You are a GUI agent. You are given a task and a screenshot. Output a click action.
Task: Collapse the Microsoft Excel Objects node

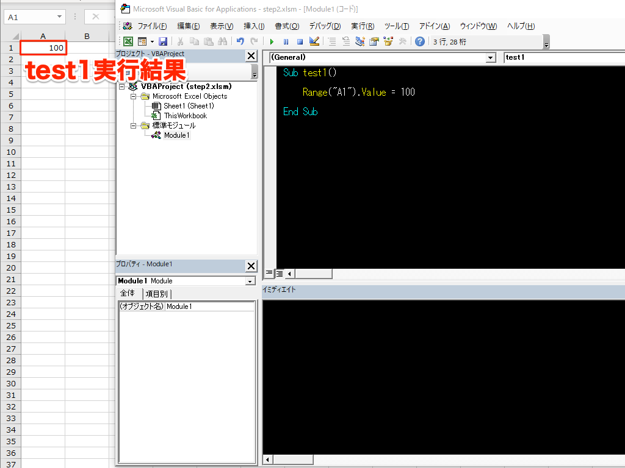tap(132, 96)
